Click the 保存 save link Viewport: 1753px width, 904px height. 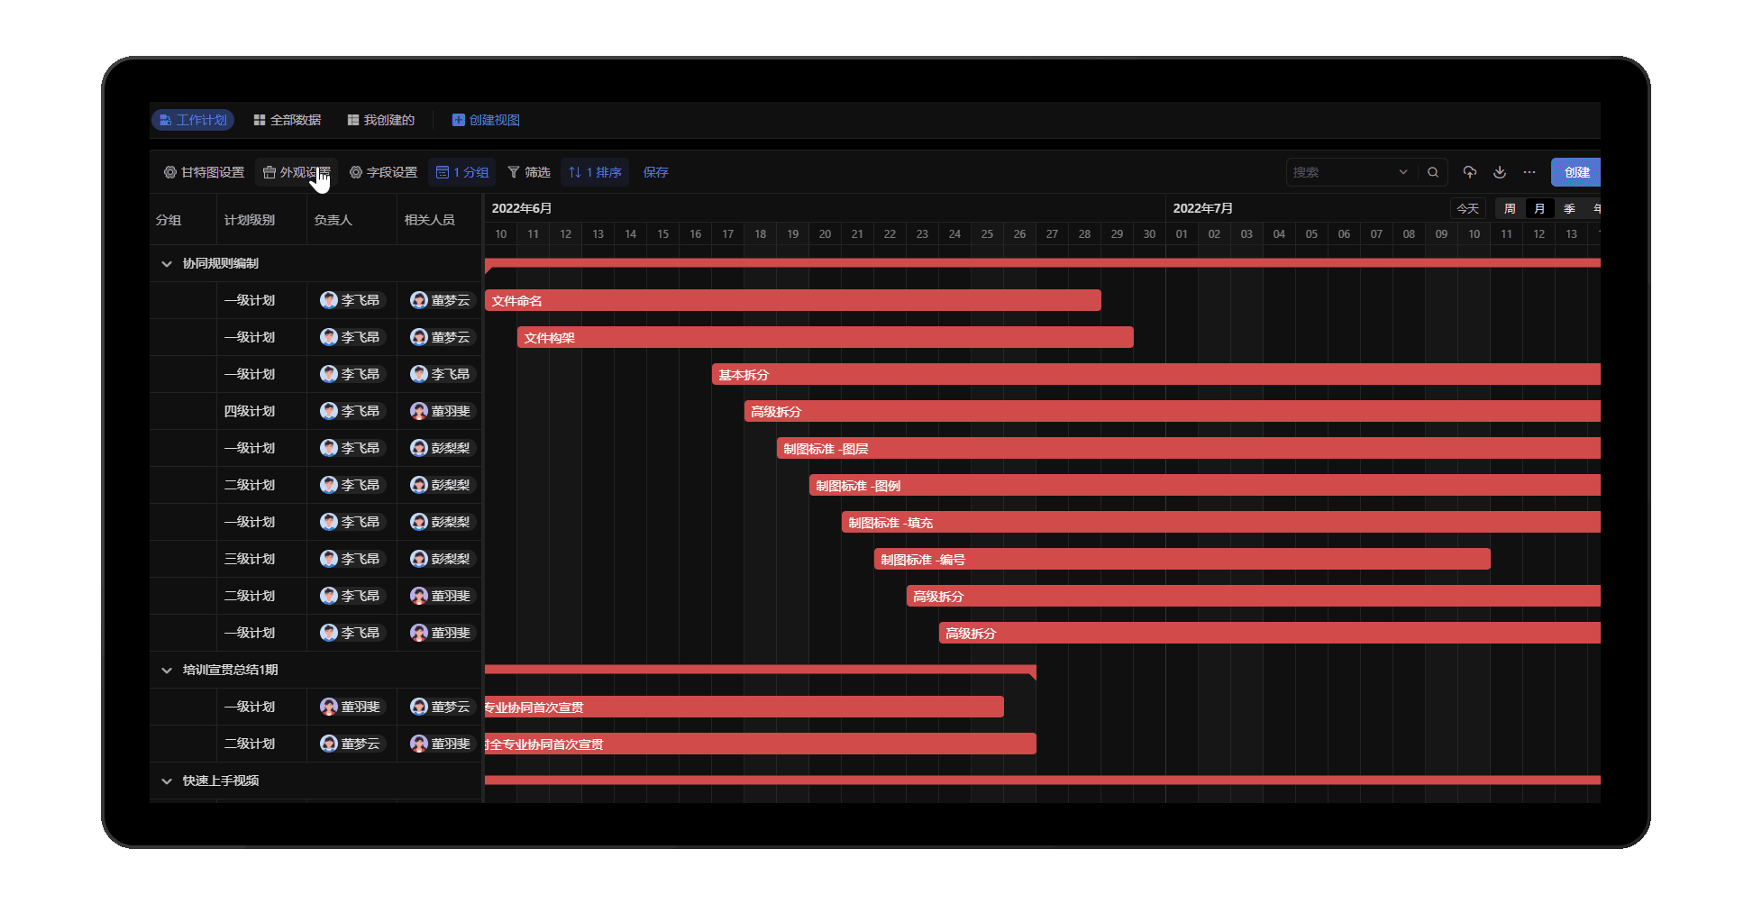click(x=656, y=172)
